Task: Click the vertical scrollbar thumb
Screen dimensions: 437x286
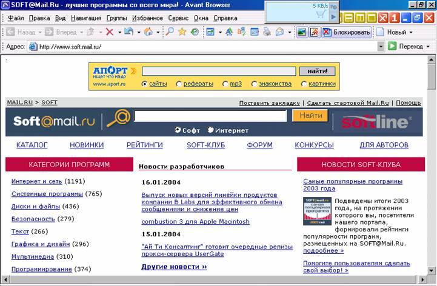Action: (x=431, y=77)
